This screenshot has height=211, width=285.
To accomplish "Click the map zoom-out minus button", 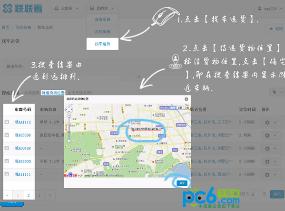I will click(x=69, y=141).
